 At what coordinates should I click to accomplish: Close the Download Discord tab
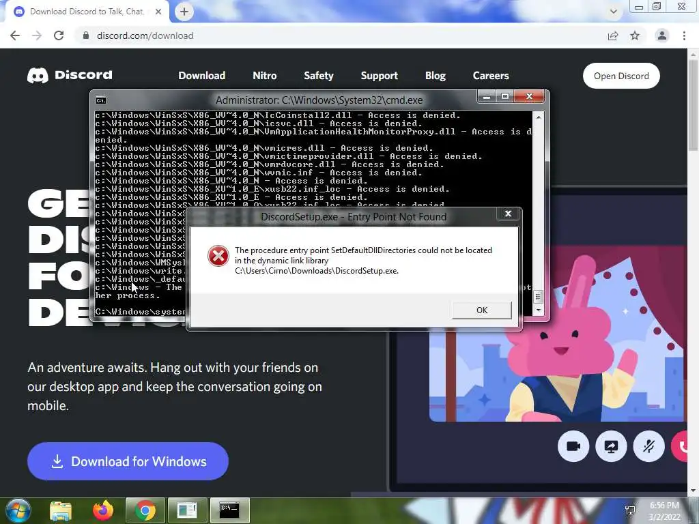coord(158,12)
